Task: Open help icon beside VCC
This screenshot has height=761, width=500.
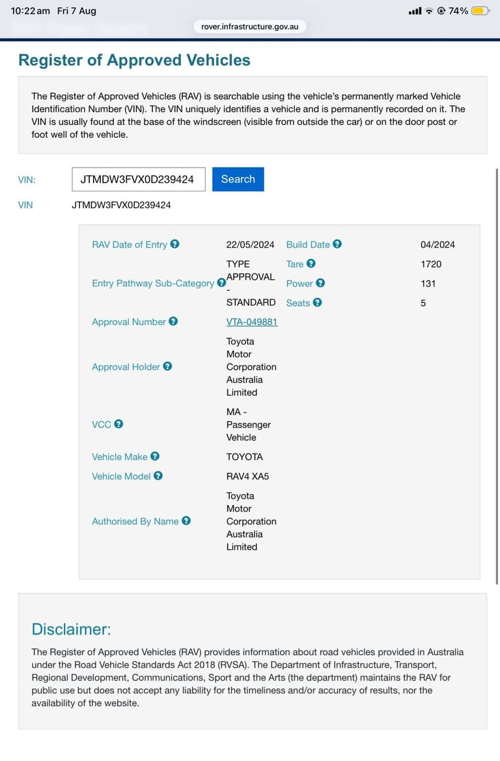Action: [x=118, y=424]
